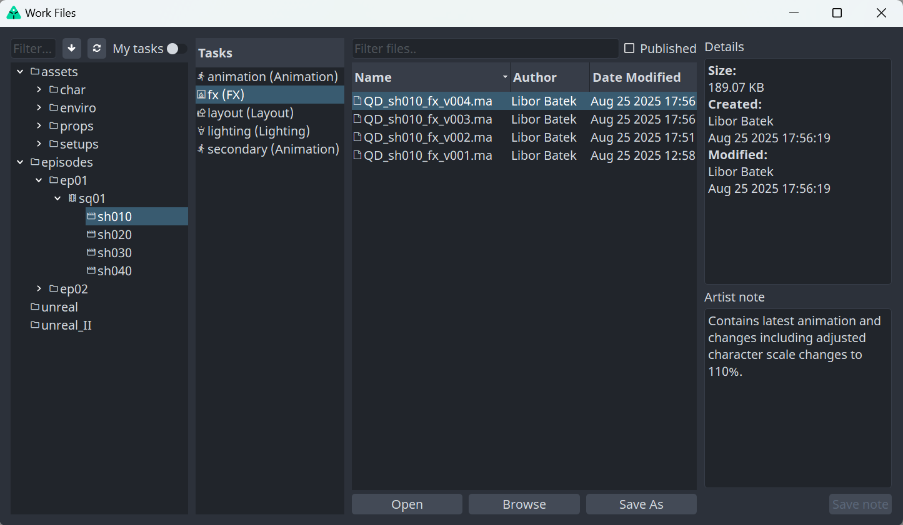Select the layout (Layout) task icon
This screenshot has width=903, height=525.
(x=201, y=113)
